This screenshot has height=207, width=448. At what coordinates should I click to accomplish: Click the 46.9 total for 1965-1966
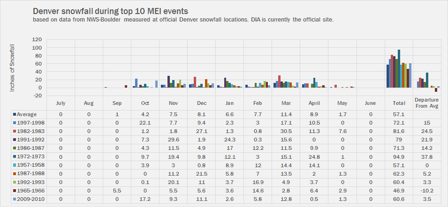coord(399,190)
